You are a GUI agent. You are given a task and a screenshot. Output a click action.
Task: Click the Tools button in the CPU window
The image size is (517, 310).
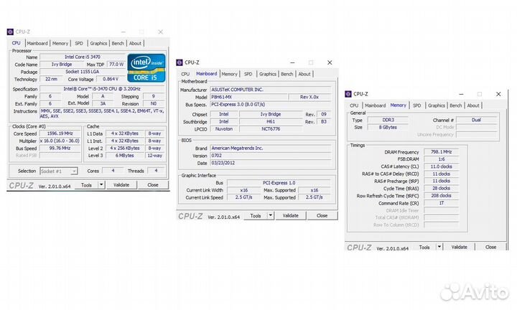coord(86,185)
